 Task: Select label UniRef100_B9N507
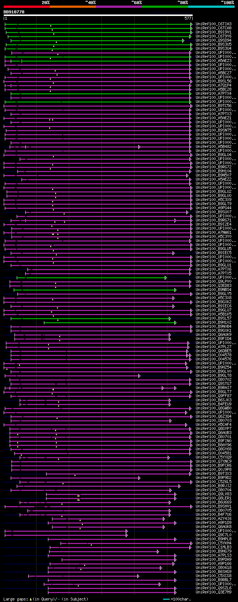pyautogui.click(x=213, y=175)
